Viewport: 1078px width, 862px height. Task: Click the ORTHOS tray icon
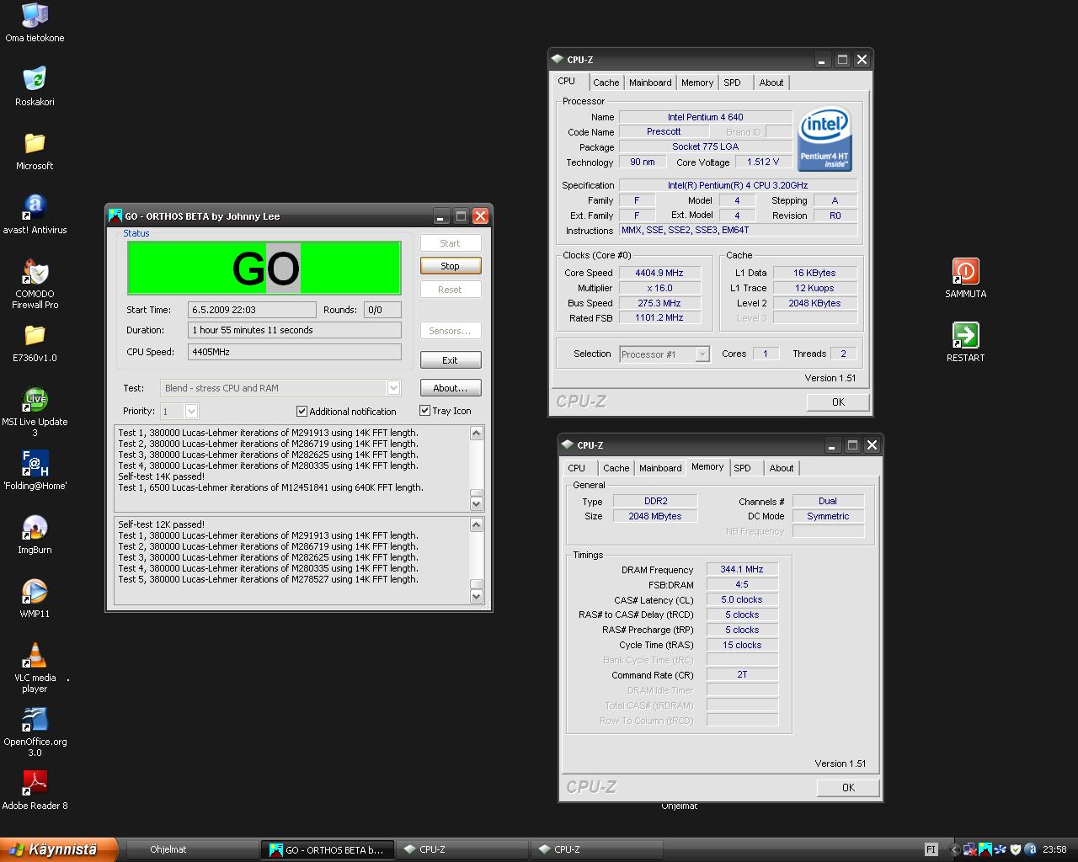pyautogui.click(x=985, y=849)
